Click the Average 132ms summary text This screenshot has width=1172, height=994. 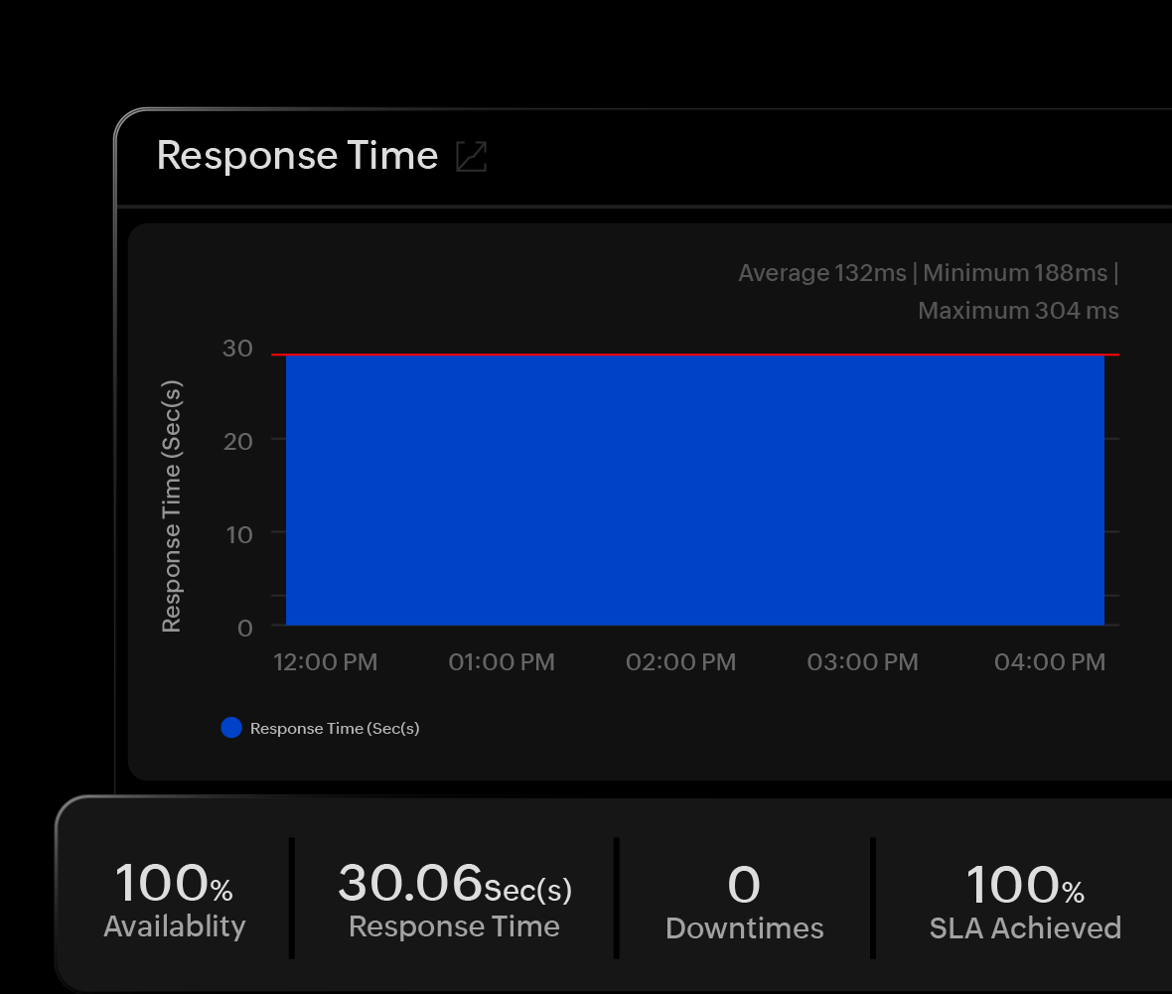(821, 272)
